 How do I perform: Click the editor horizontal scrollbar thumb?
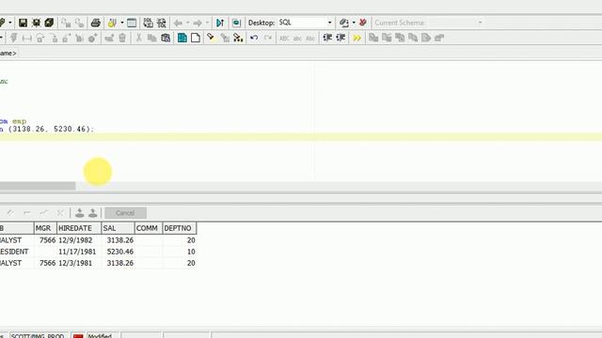coord(38,186)
